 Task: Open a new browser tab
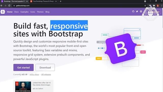pos(61,1)
